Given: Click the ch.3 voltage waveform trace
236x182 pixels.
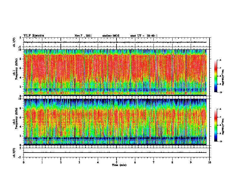Looking at the screenshot, I should click(x=115, y=153).
